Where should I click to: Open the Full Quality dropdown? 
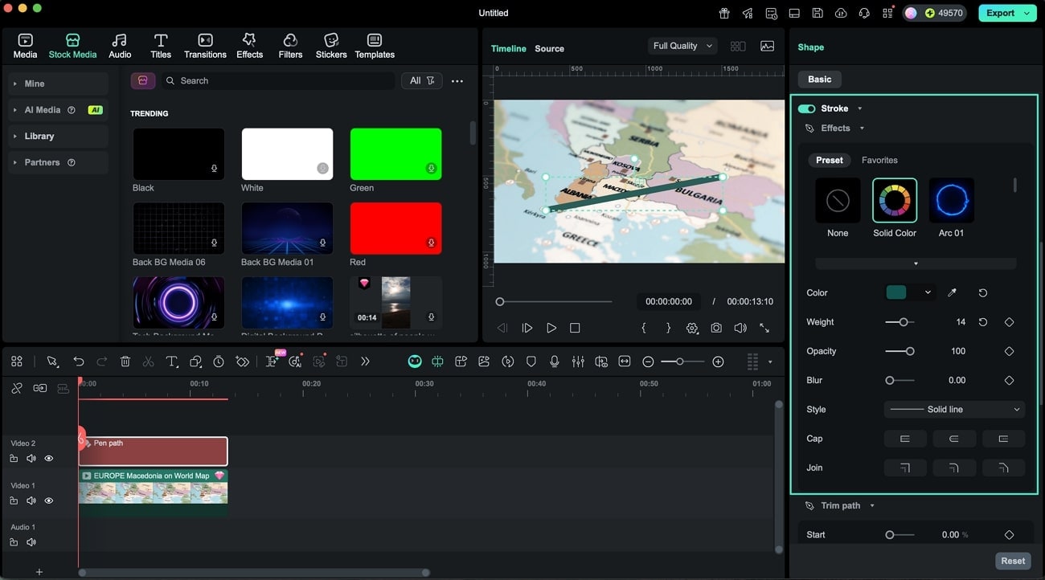click(x=682, y=46)
